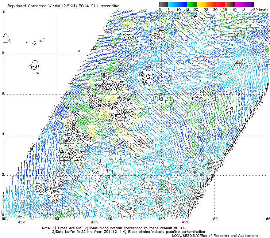Click the gray 0-5 knots legend segment

163,4
